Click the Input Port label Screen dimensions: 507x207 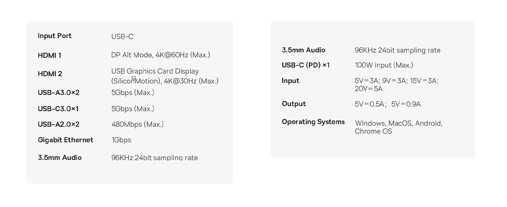pyautogui.click(x=55, y=36)
